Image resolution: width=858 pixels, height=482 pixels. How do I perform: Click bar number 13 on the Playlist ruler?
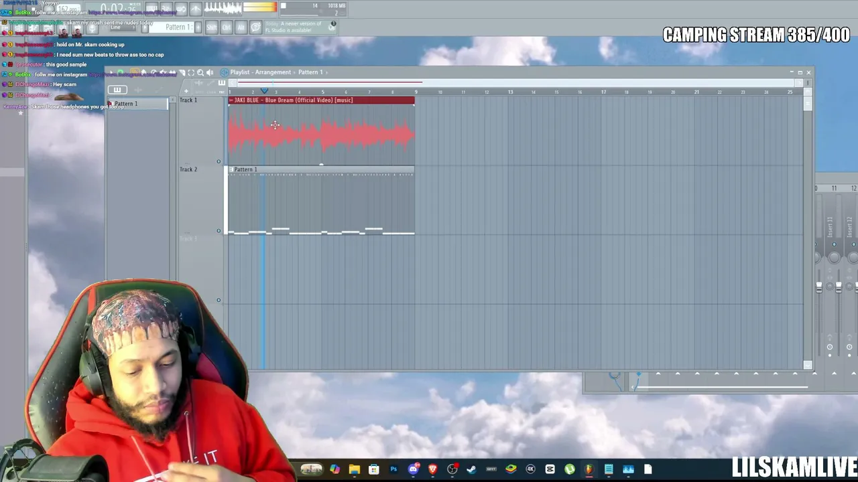[510, 92]
